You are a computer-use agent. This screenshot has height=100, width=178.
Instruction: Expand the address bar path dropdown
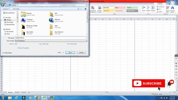click(x=61, y=5)
